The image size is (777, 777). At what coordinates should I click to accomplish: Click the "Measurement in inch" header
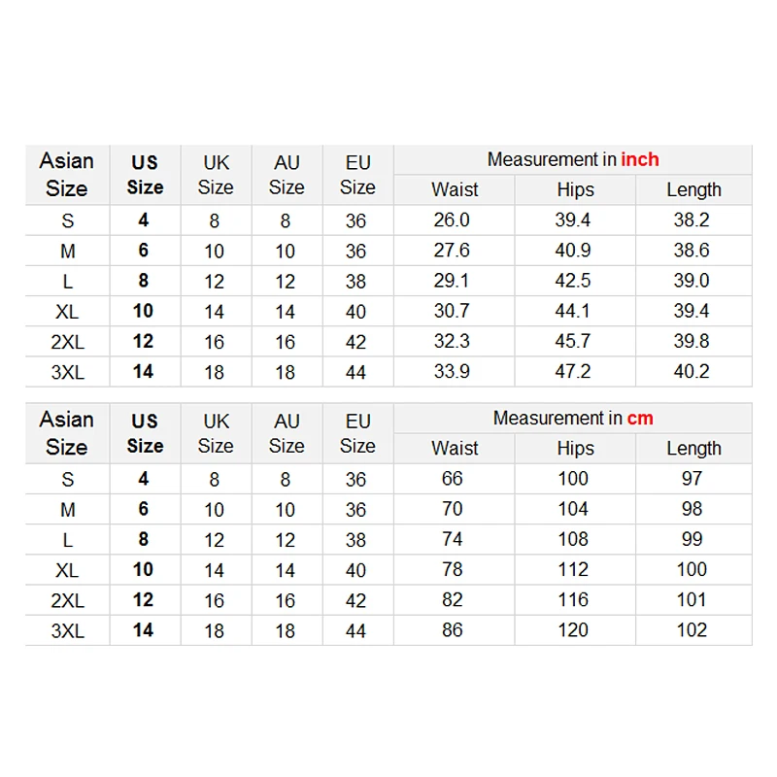click(573, 159)
